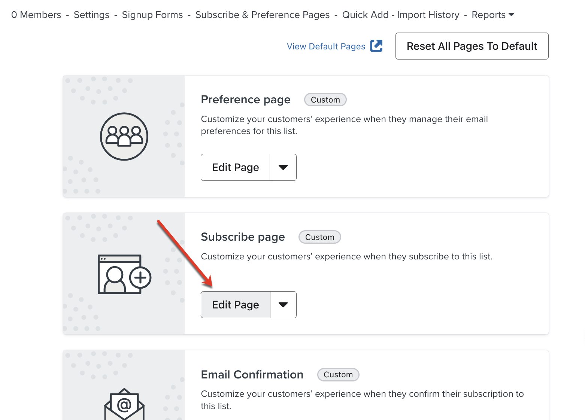Image resolution: width=585 pixels, height=420 pixels.
Task: Open Import History page
Action: point(428,15)
